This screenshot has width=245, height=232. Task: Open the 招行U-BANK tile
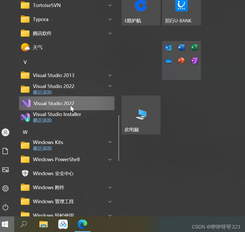[x=181, y=12]
